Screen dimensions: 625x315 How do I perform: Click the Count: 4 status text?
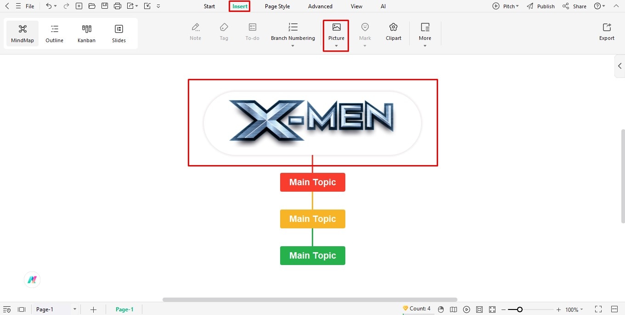pyautogui.click(x=417, y=309)
